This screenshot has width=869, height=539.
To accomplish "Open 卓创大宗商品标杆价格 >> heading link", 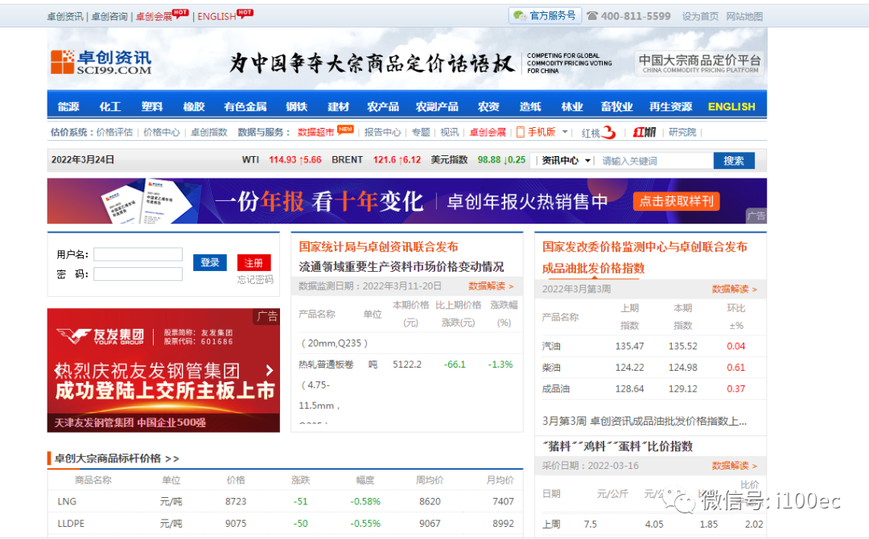I will click(117, 459).
